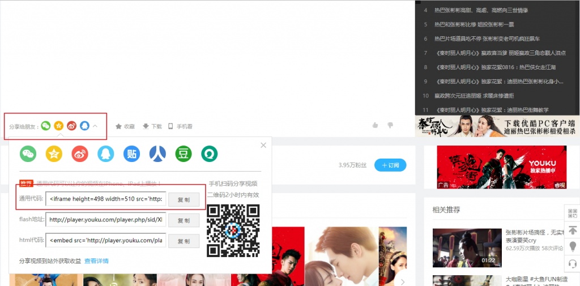Copy the 通用代码 with 复制 button
580x286 pixels.
coord(184,200)
